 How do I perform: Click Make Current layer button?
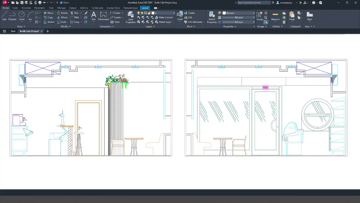164,18
